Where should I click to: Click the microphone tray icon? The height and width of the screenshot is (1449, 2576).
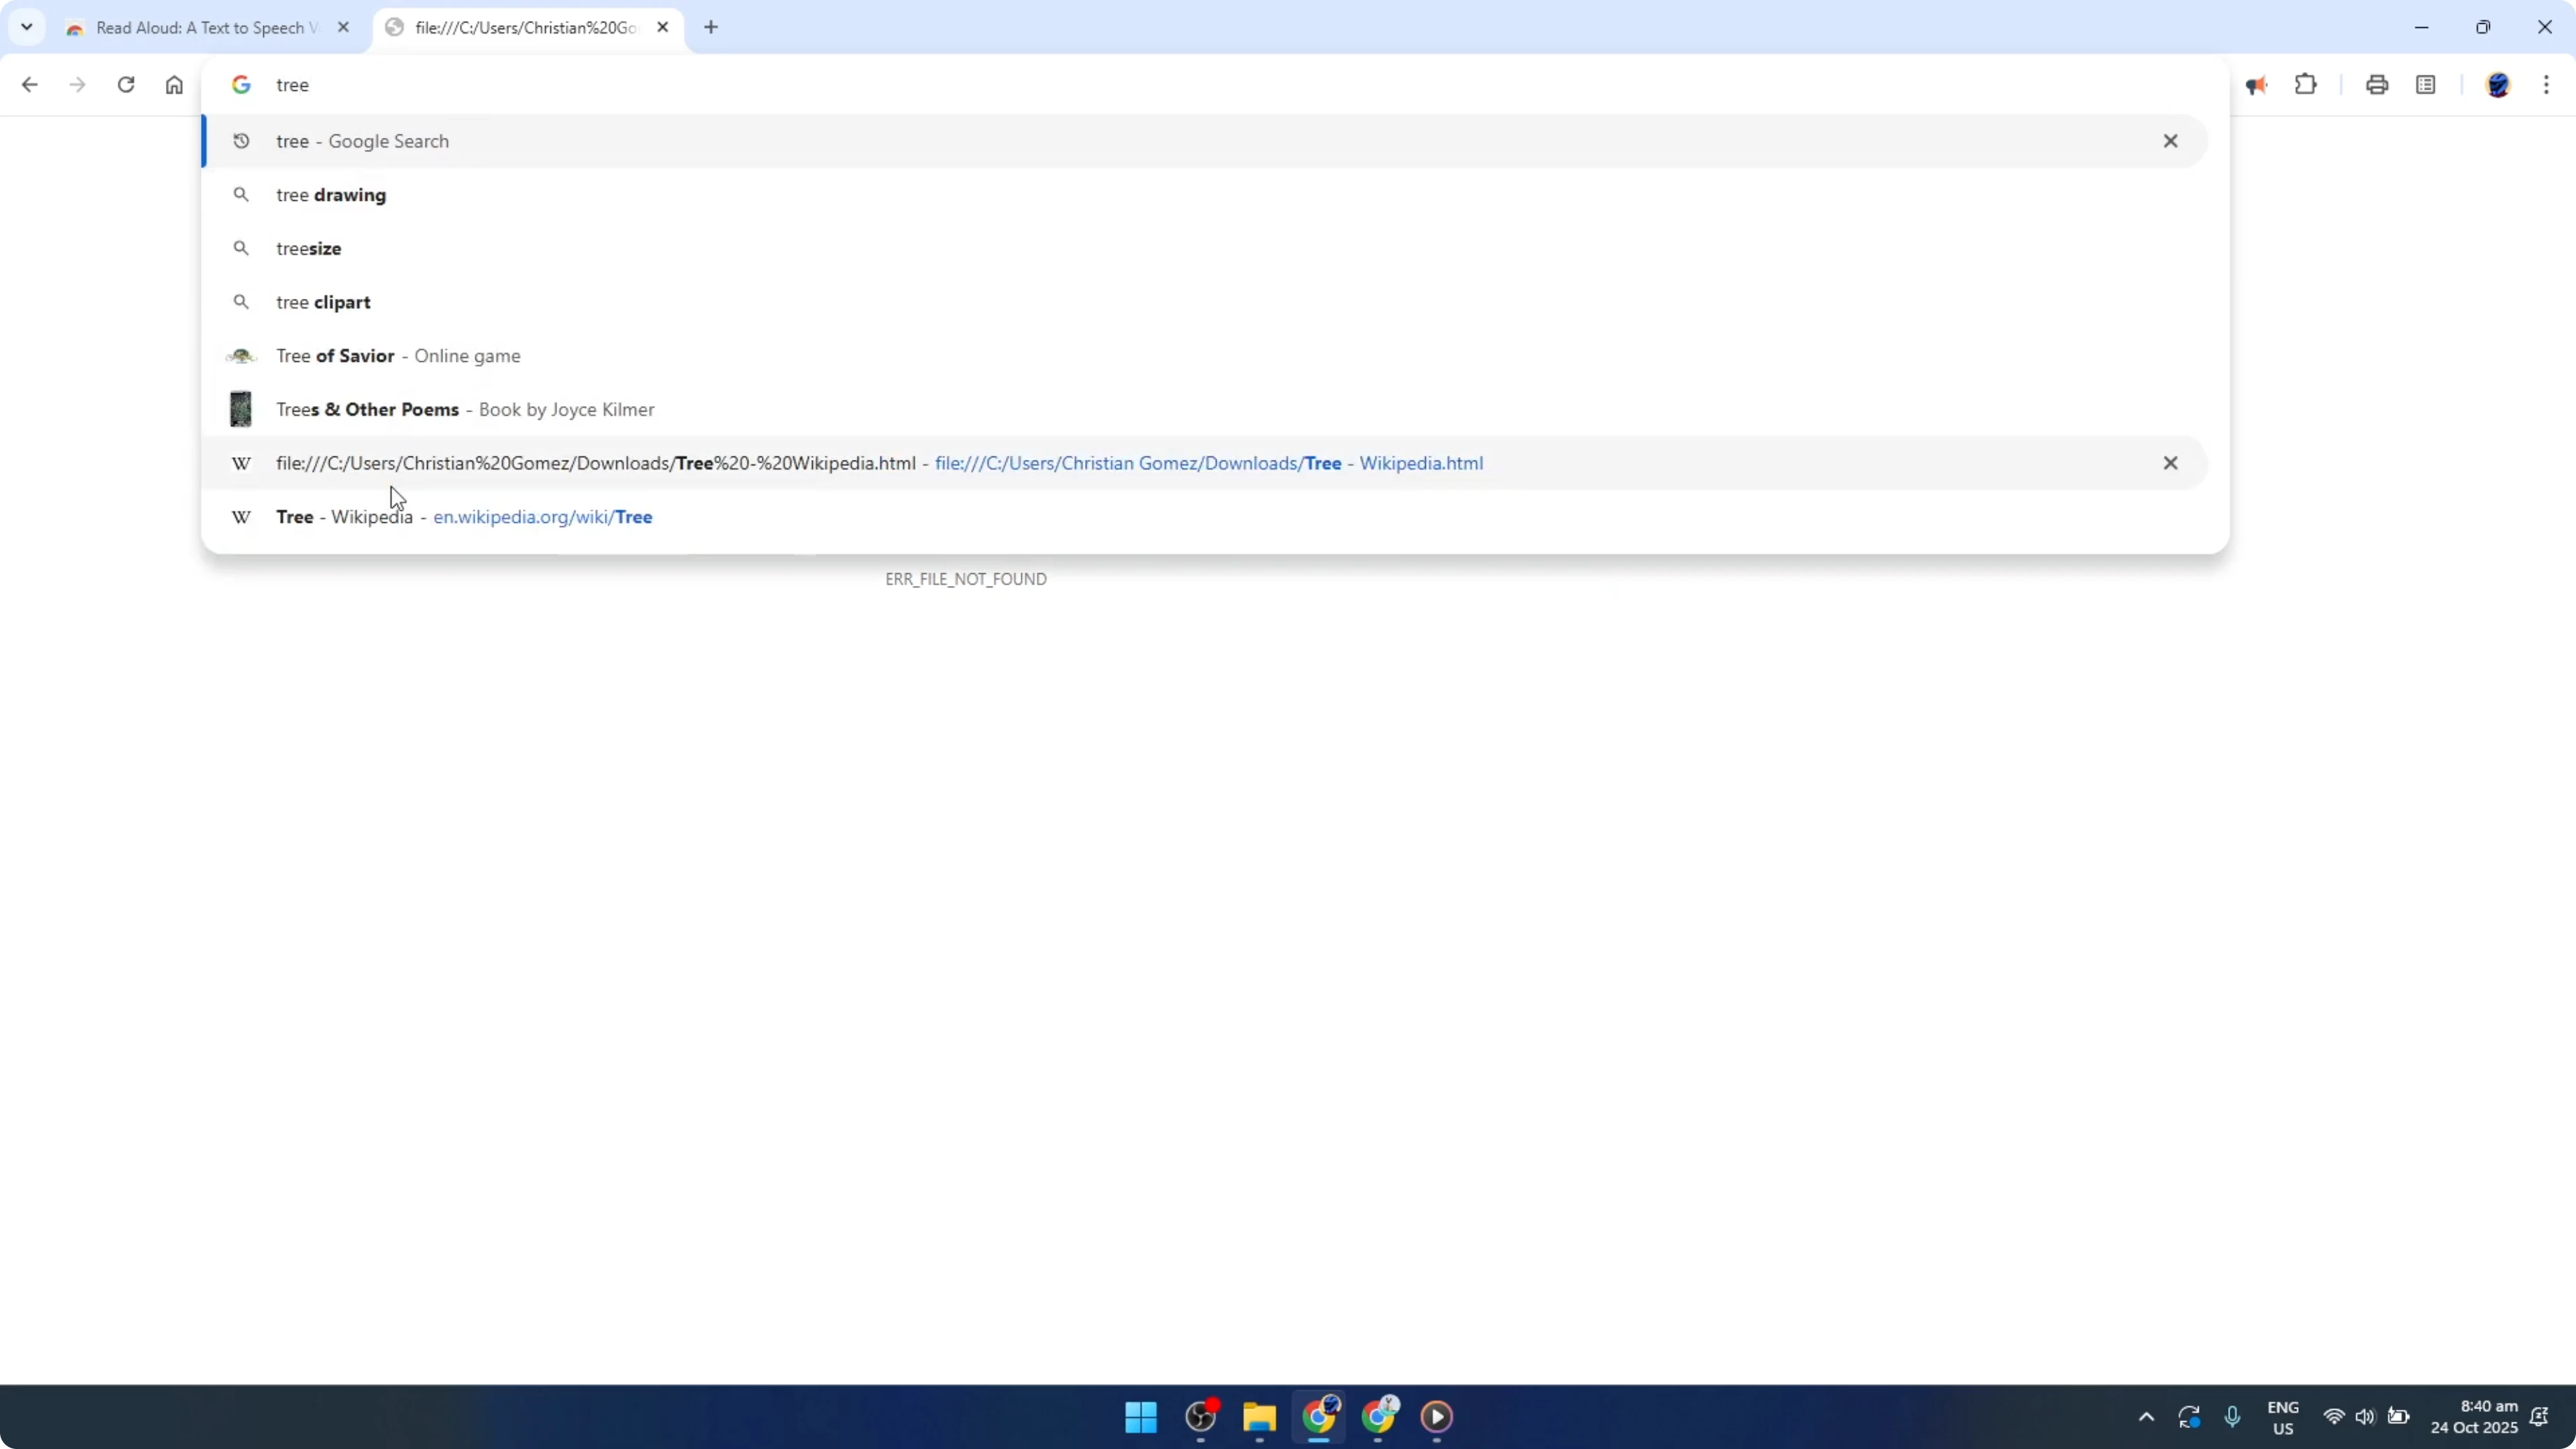[x=2232, y=1417]
